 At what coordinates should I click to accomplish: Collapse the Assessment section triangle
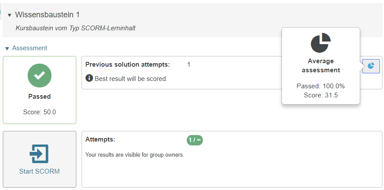(x=7, y=48)
